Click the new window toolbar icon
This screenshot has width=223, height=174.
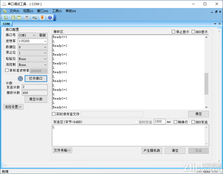(x=6, y=18)
